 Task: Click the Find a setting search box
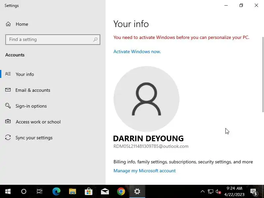click(53, 39)
